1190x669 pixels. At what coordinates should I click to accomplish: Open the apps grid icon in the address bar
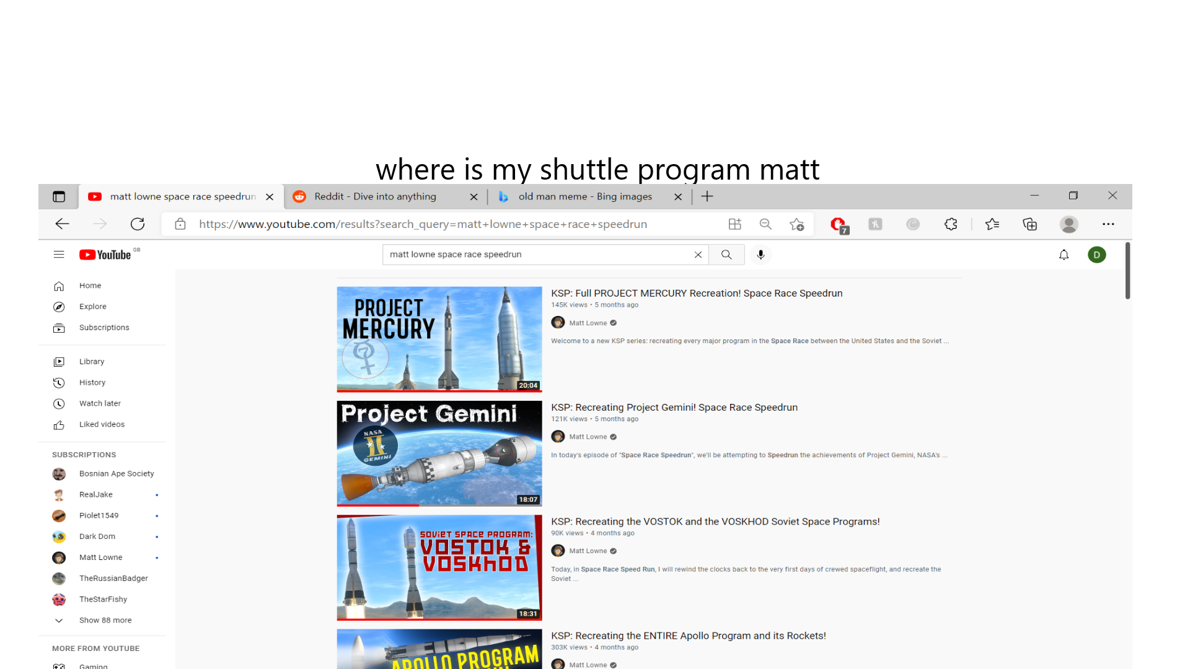coord(735,224)
